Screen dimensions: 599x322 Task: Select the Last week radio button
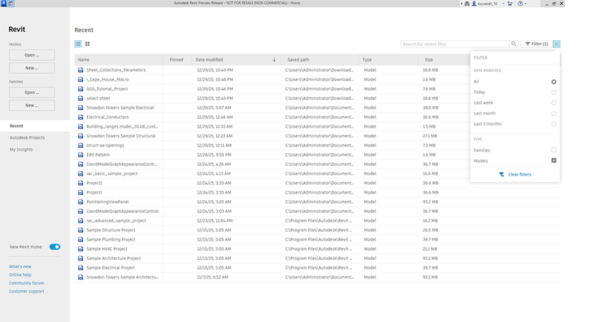[x=554, y=103]
